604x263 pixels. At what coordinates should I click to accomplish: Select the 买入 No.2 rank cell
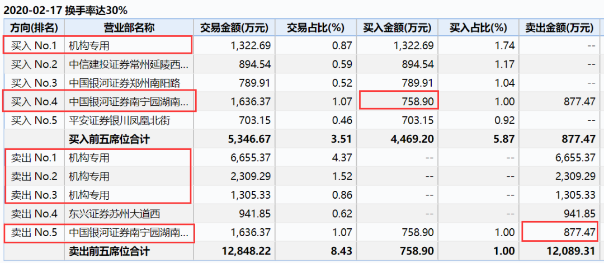(x=34, y=64)
